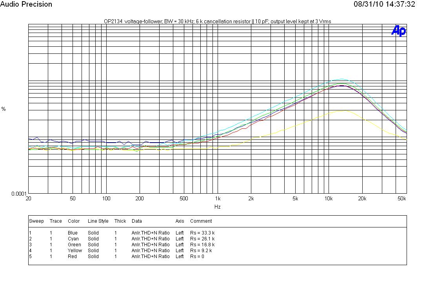Click the '200' x-axis tick label
Image resolution: width=425 pixels, height=284 pixels.
pos(140,198)
